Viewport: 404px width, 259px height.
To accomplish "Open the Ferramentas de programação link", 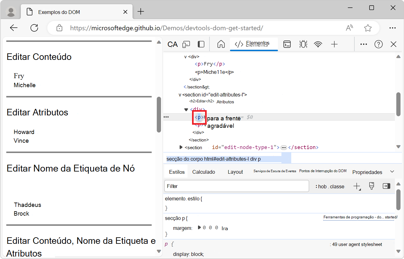I will tap(359, 217).
